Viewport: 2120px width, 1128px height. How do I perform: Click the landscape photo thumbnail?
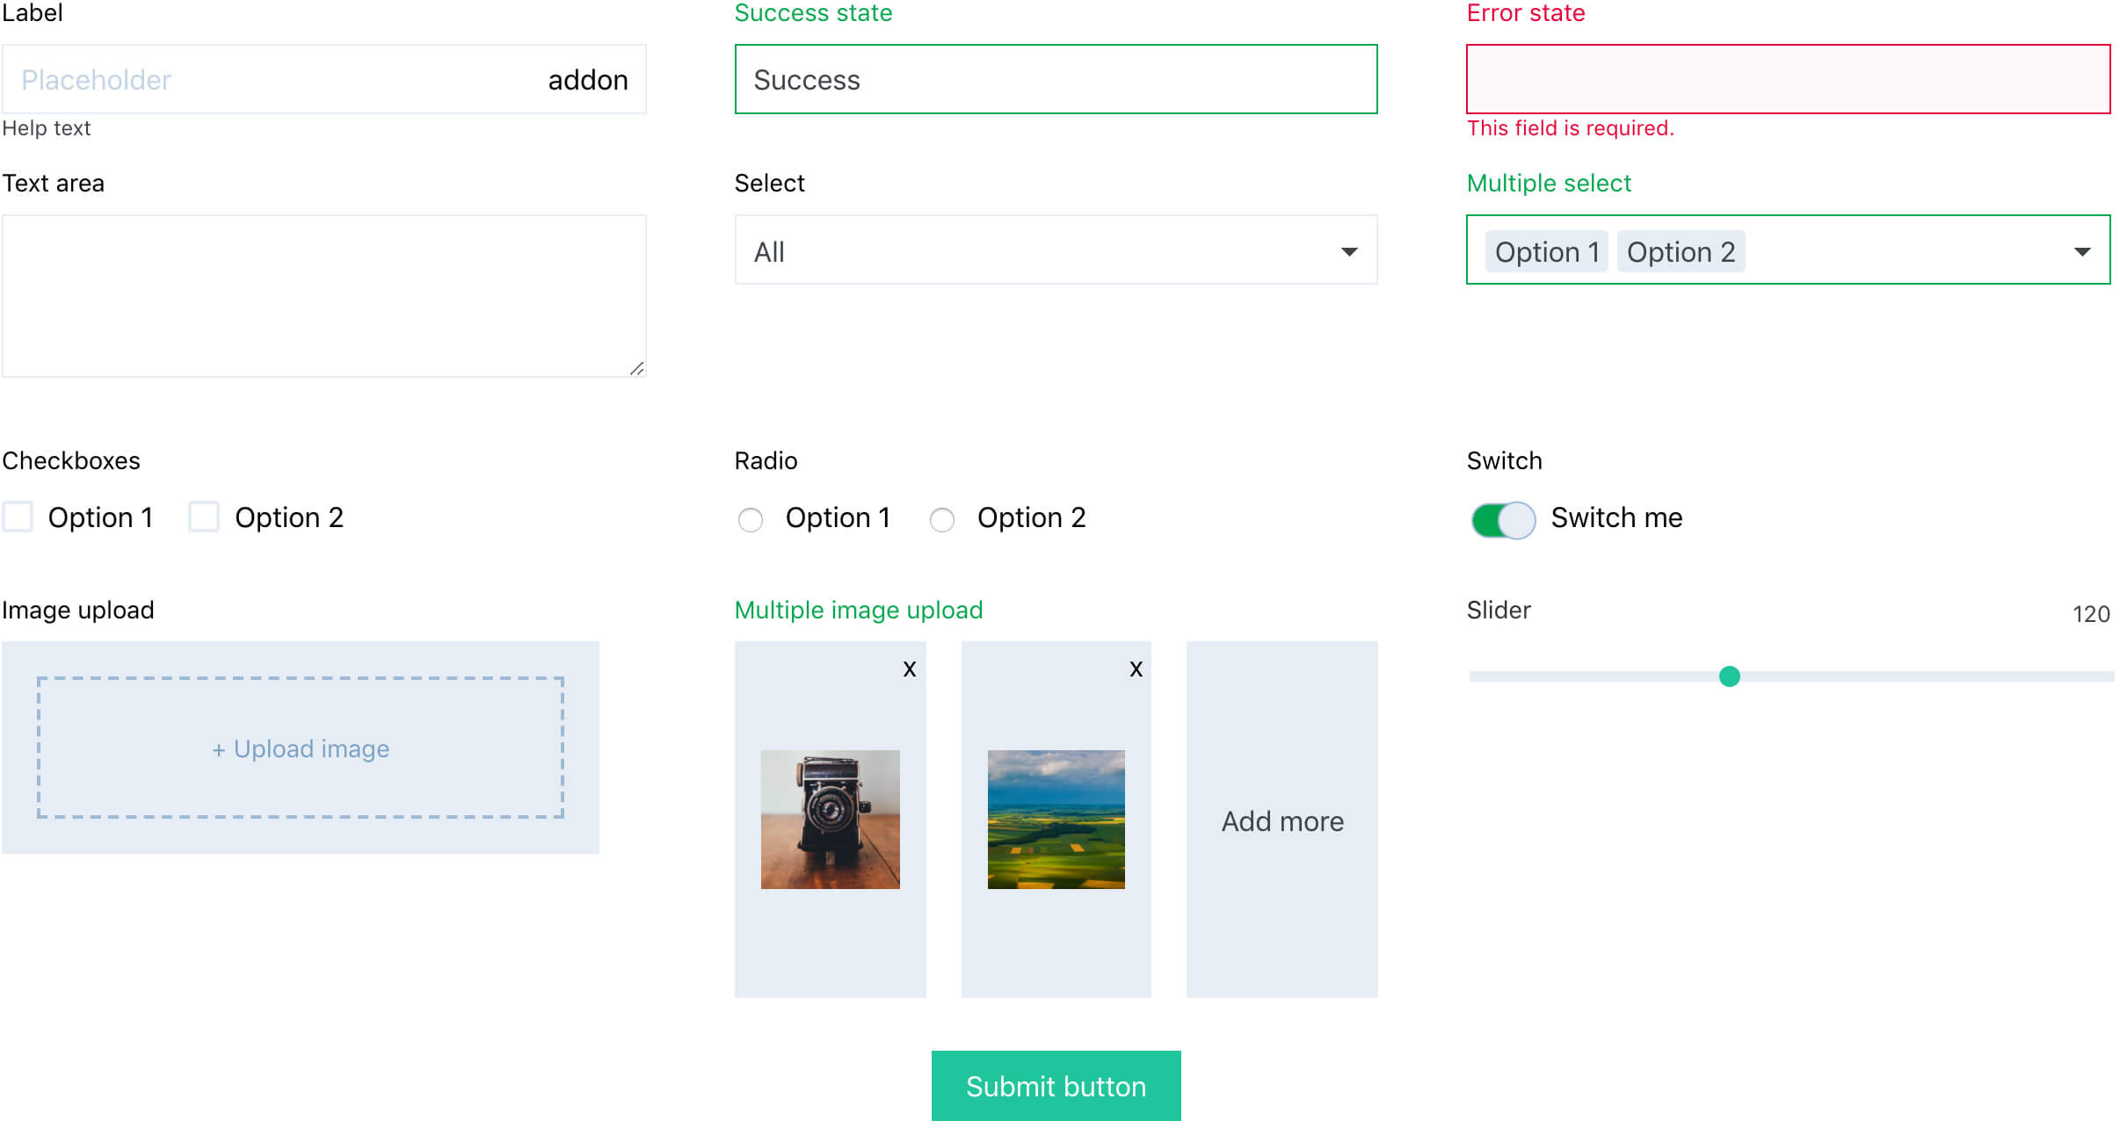[x=1056, y=819]
